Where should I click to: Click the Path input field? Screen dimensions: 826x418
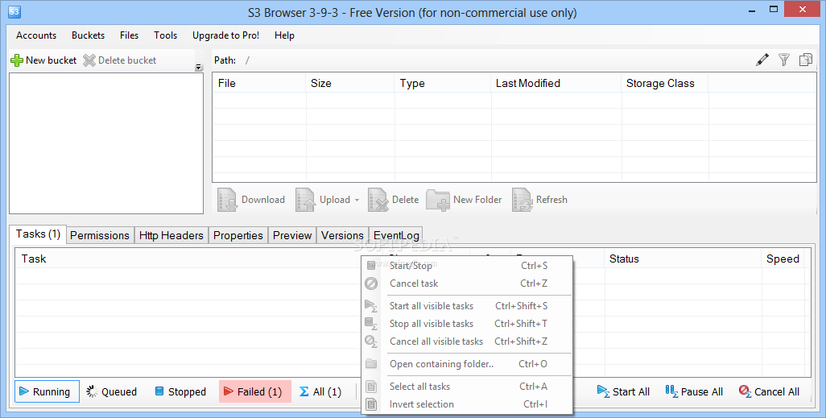tap(495, 60)
